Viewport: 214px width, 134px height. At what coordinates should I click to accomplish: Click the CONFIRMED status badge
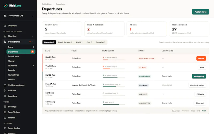click(144, 76)
